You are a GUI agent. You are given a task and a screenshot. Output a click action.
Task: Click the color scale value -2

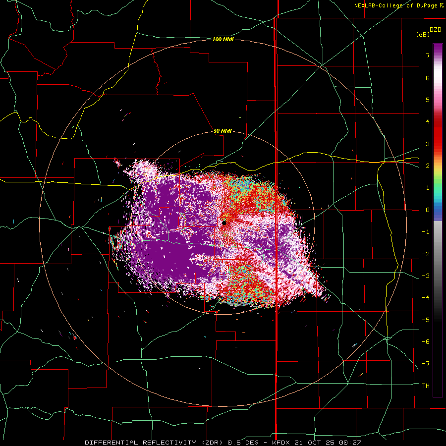(x=426, y=254)
